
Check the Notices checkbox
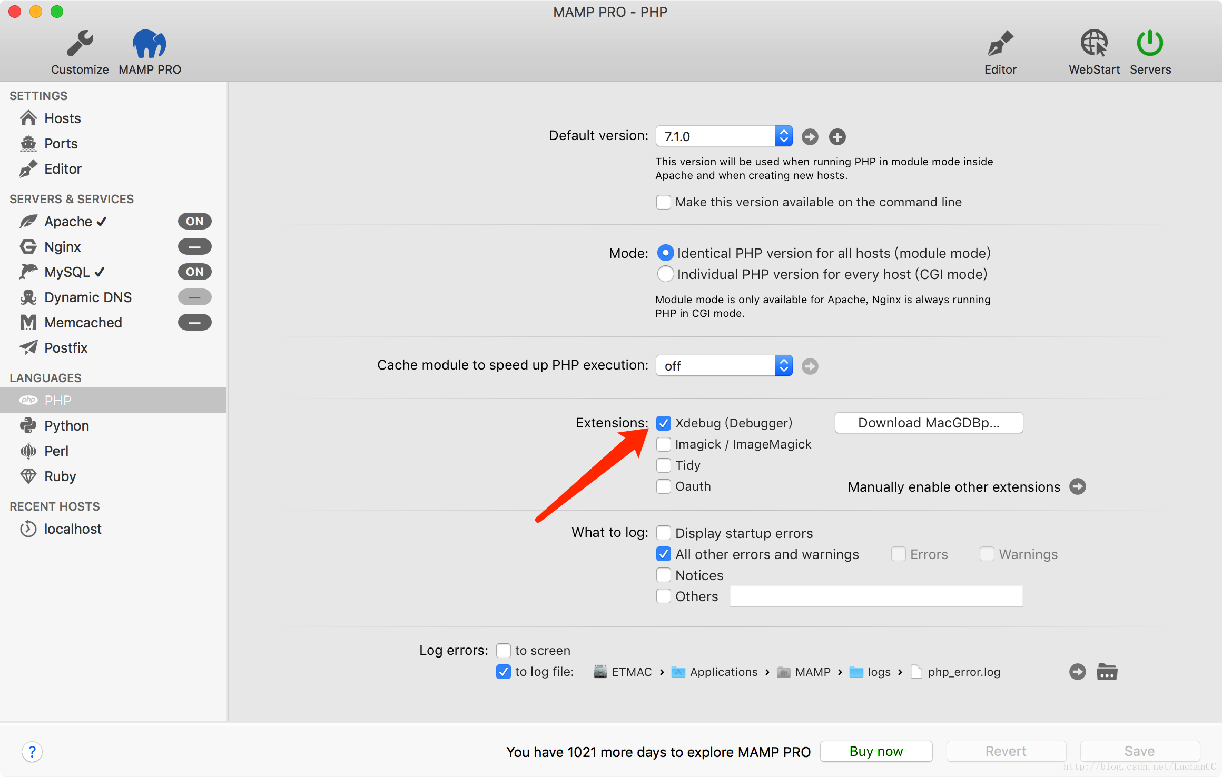[663, 575]
